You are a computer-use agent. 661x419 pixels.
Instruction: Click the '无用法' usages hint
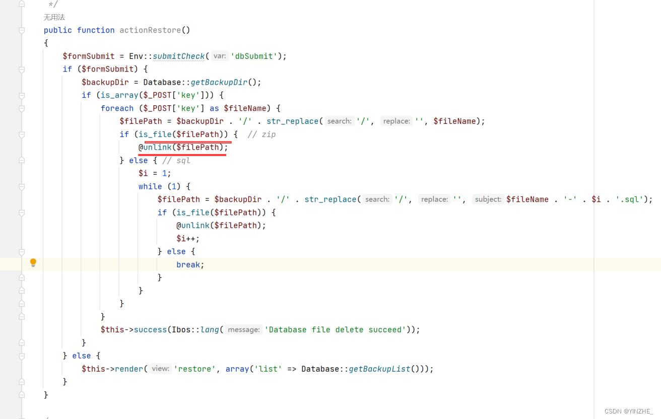[54, 17]
